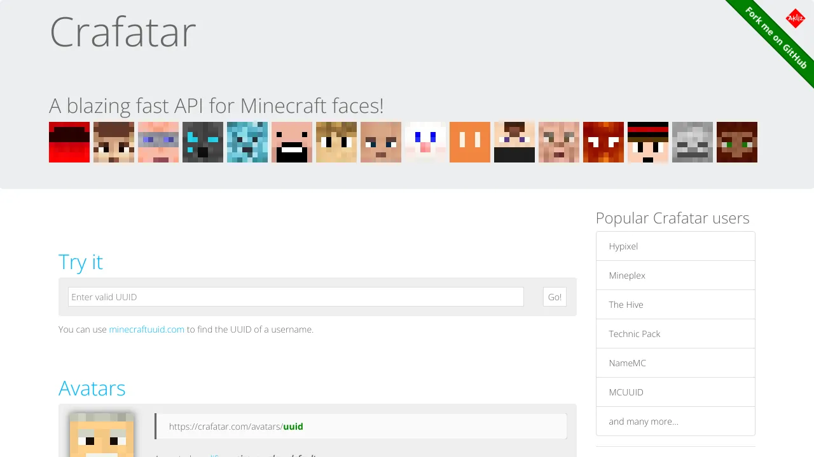Click the Crafatar page title
The image size is (814, 457).
point(123,32)
